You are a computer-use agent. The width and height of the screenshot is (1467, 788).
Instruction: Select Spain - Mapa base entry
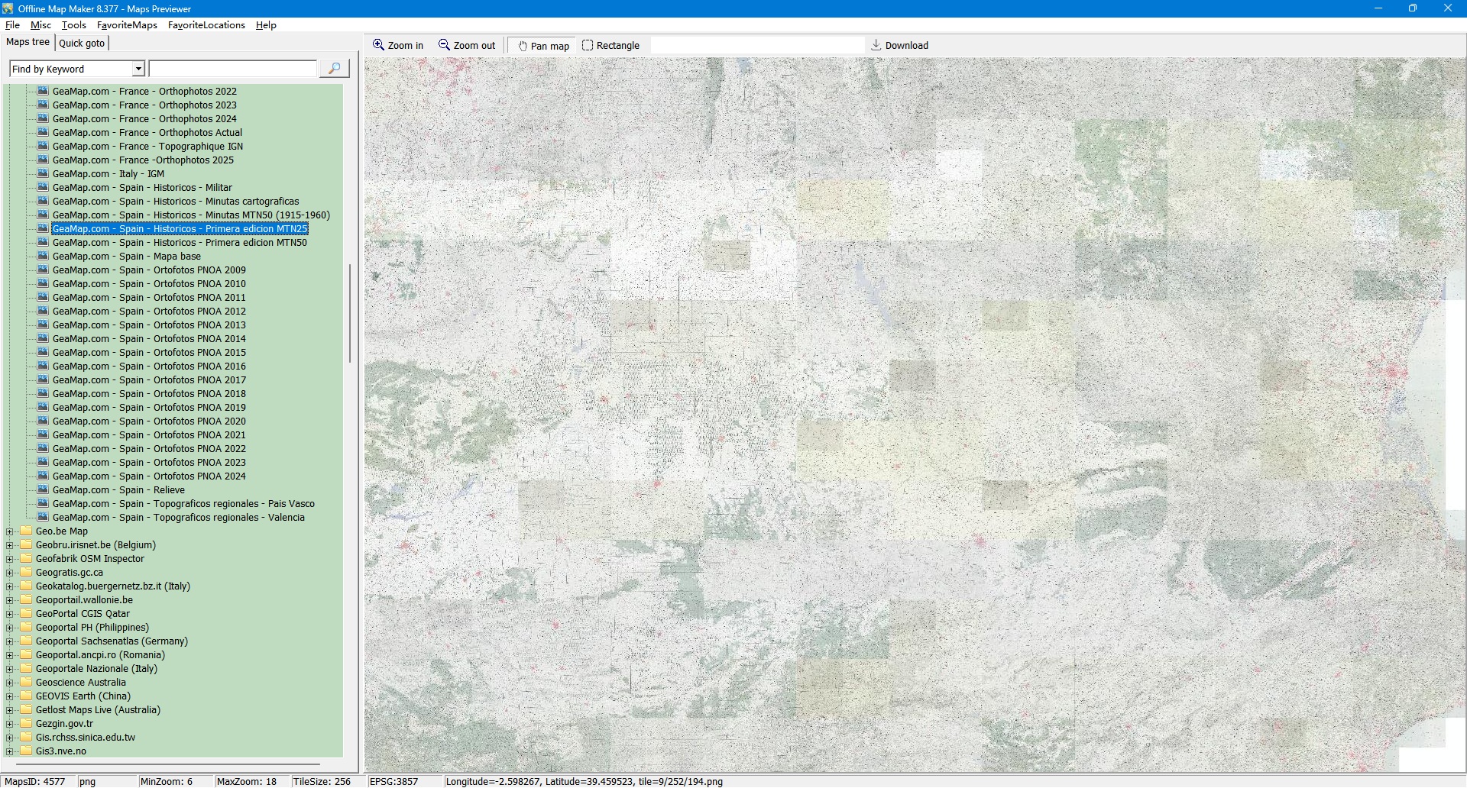pyautogui.click(x=127, y=256)
